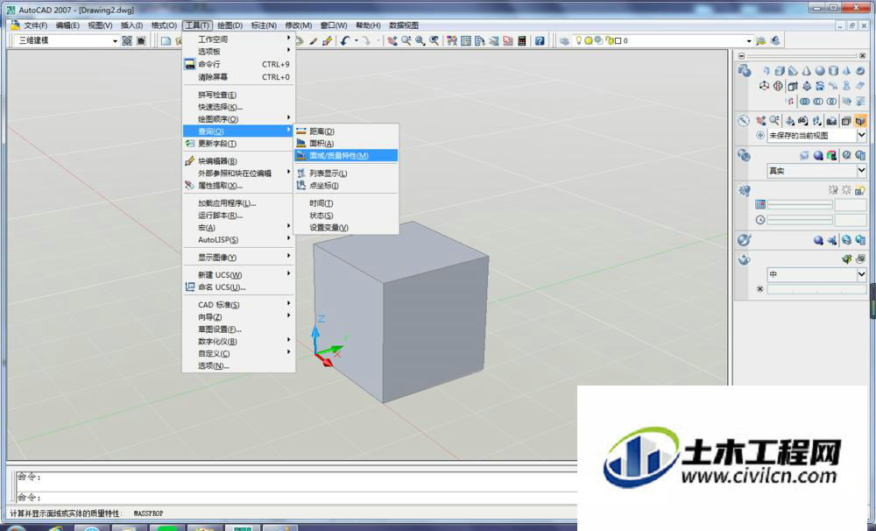
Task: Click 草图设置(F)... menu entry
Action: pyautogui.click(x=238, y=329)
